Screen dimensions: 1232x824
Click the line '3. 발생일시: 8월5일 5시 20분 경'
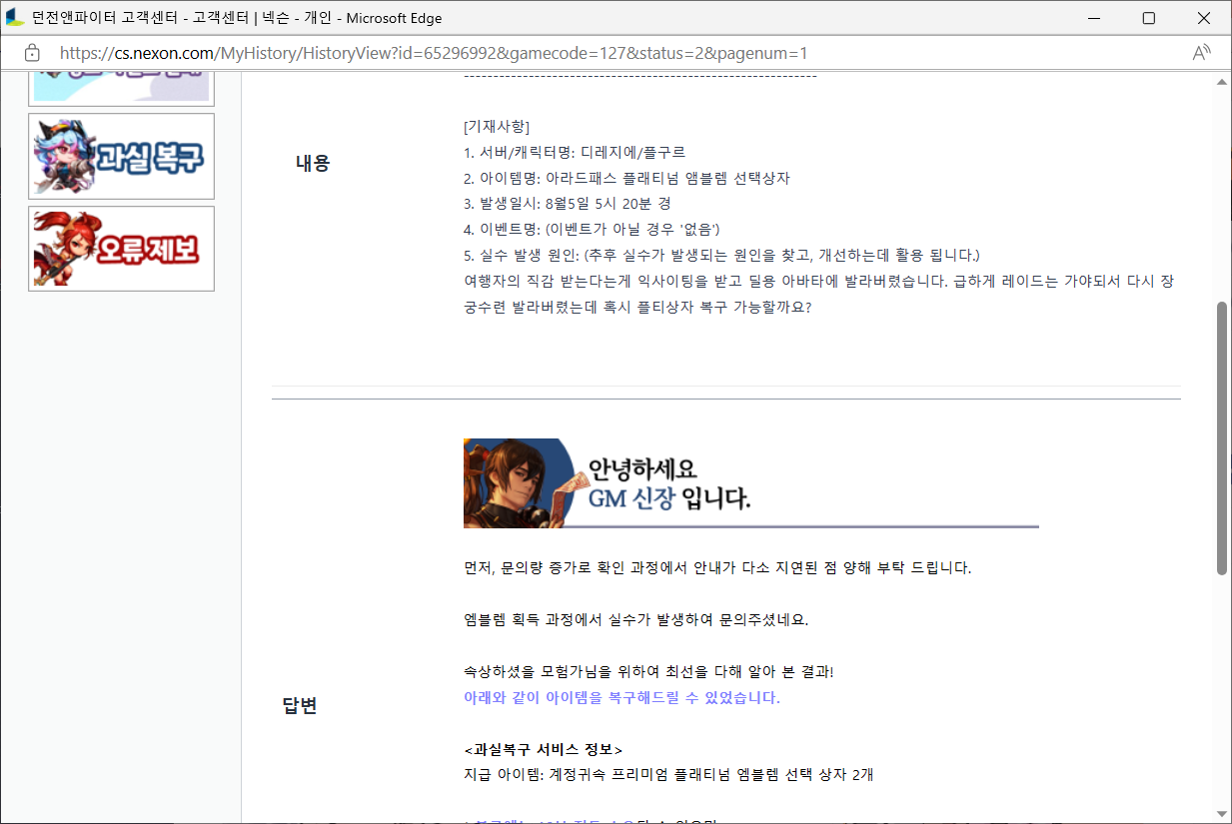coord(568,205)
